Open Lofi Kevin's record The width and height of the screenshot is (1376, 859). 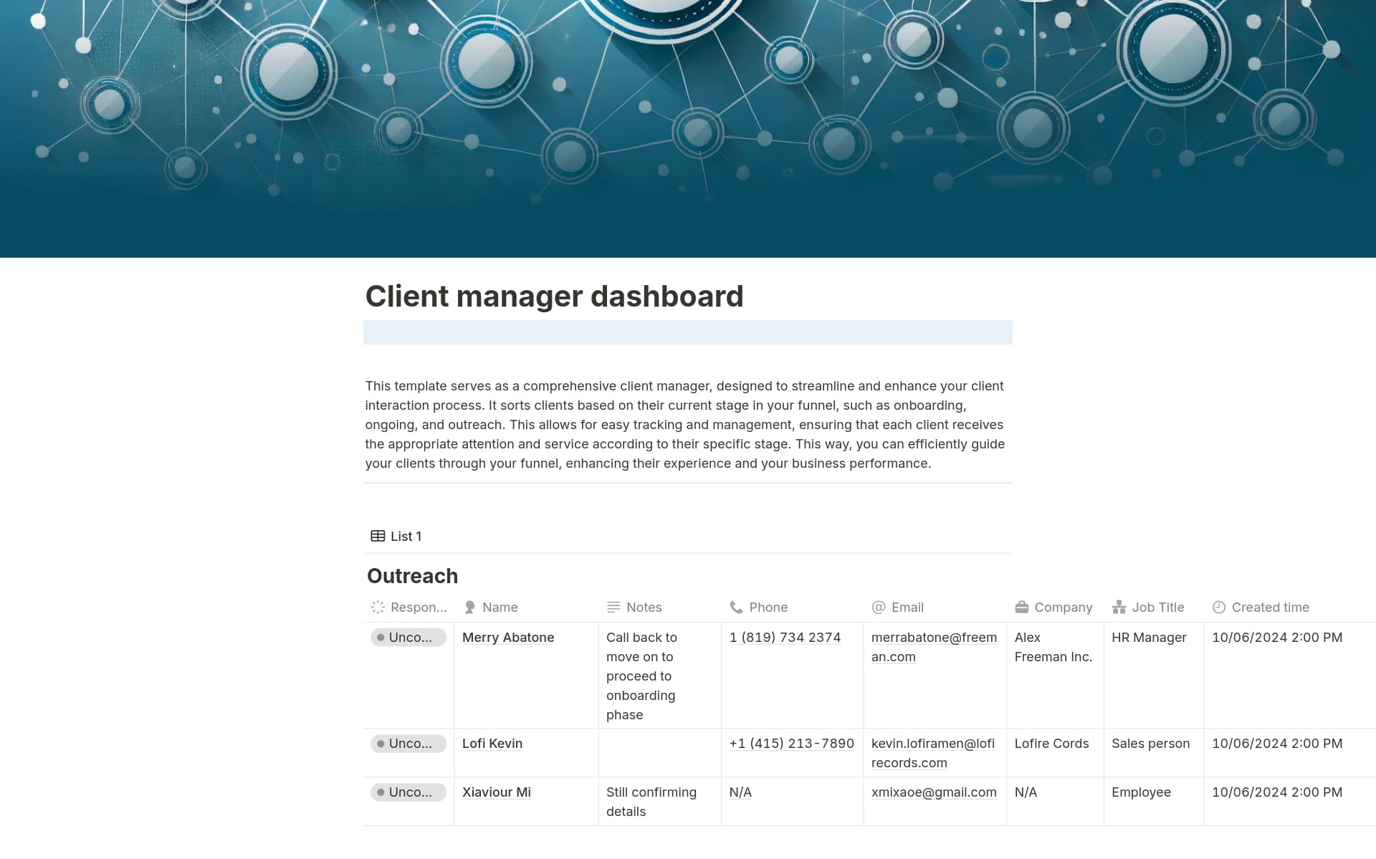[492, 744]
